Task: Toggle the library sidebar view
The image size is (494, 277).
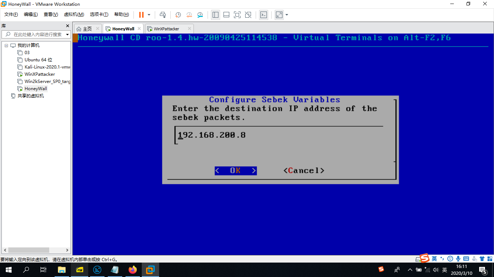Action: pos(216,15)
